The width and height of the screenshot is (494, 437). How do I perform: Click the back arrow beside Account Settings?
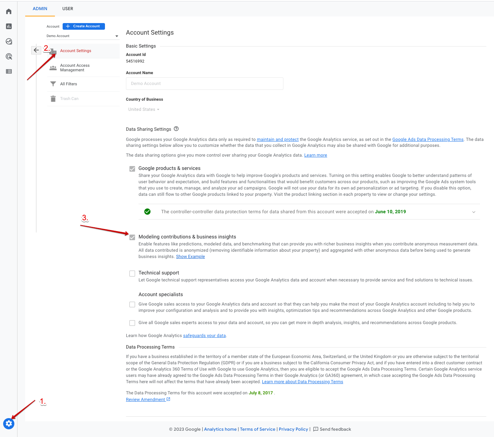(x=36, y=50)
